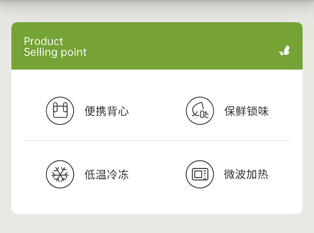Image resolution: width=314 pixels, height=233 pixels.
Task: Click the 背心 characters
Action: click(x=118, y=111)
